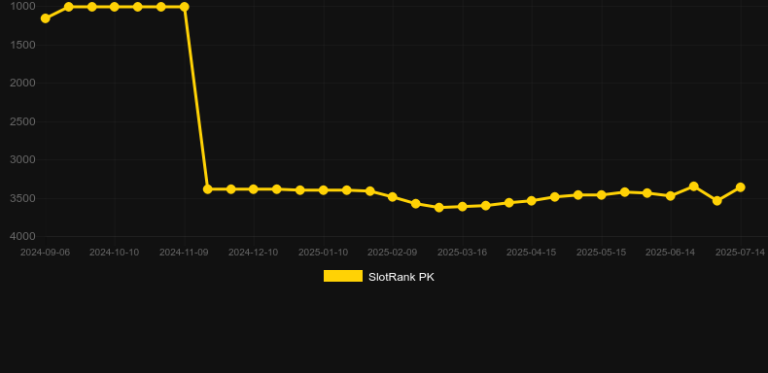
Task: Click the 2025-07-14 date label
Action: click(740, 253)
